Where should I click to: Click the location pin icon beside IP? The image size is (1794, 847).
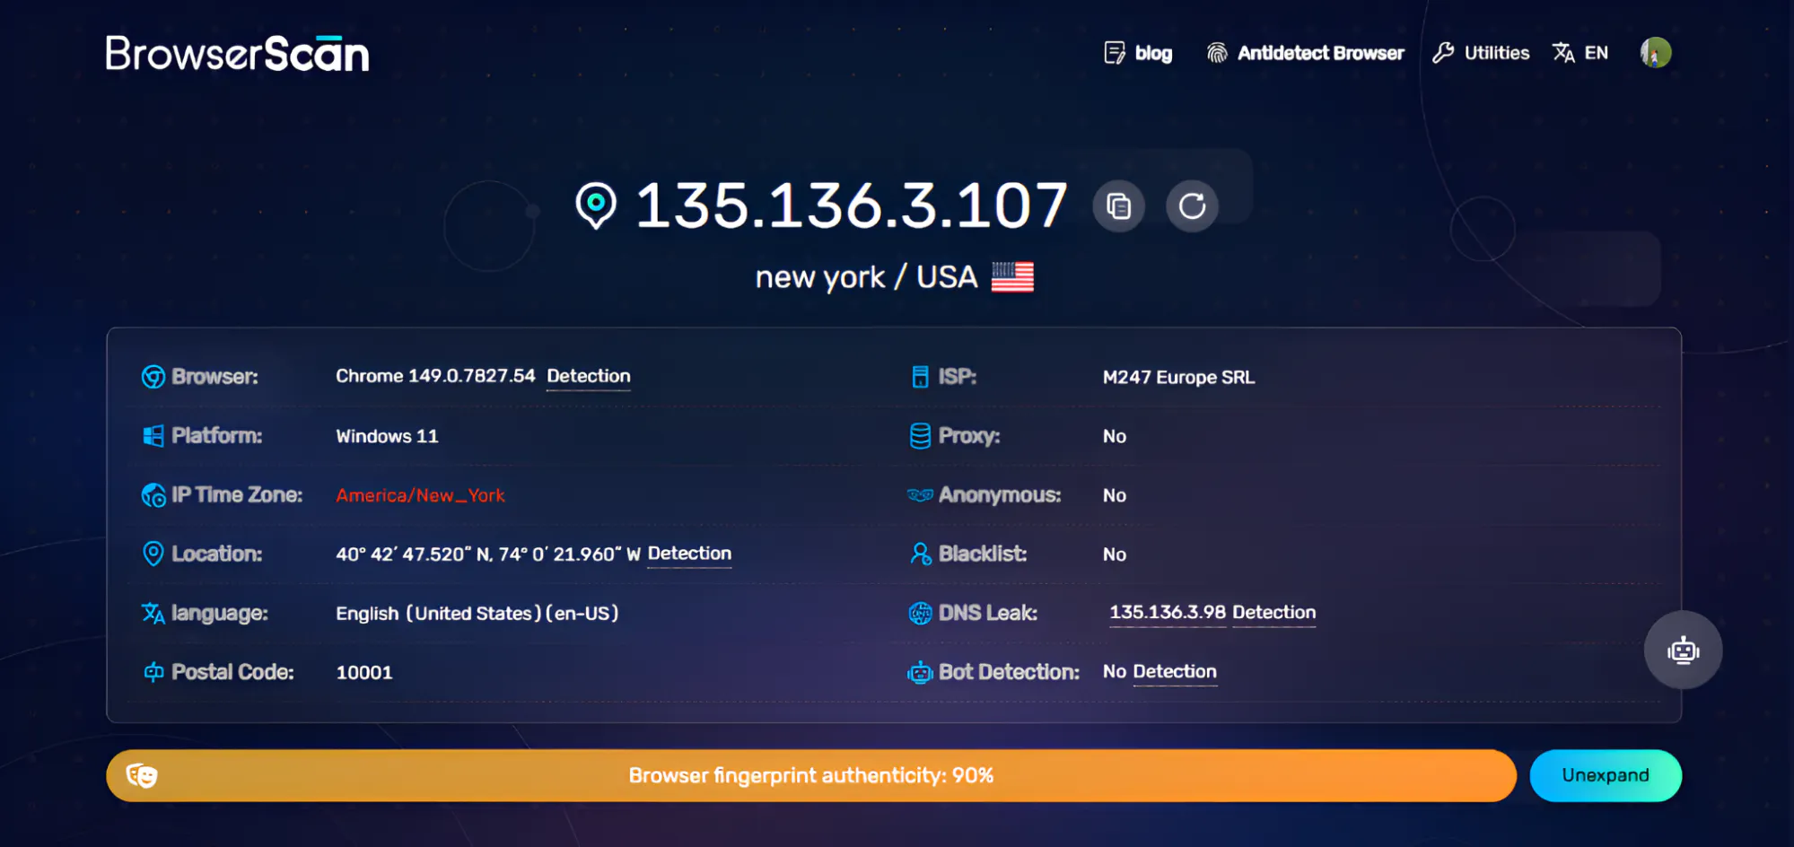click(x=596, y=205)
